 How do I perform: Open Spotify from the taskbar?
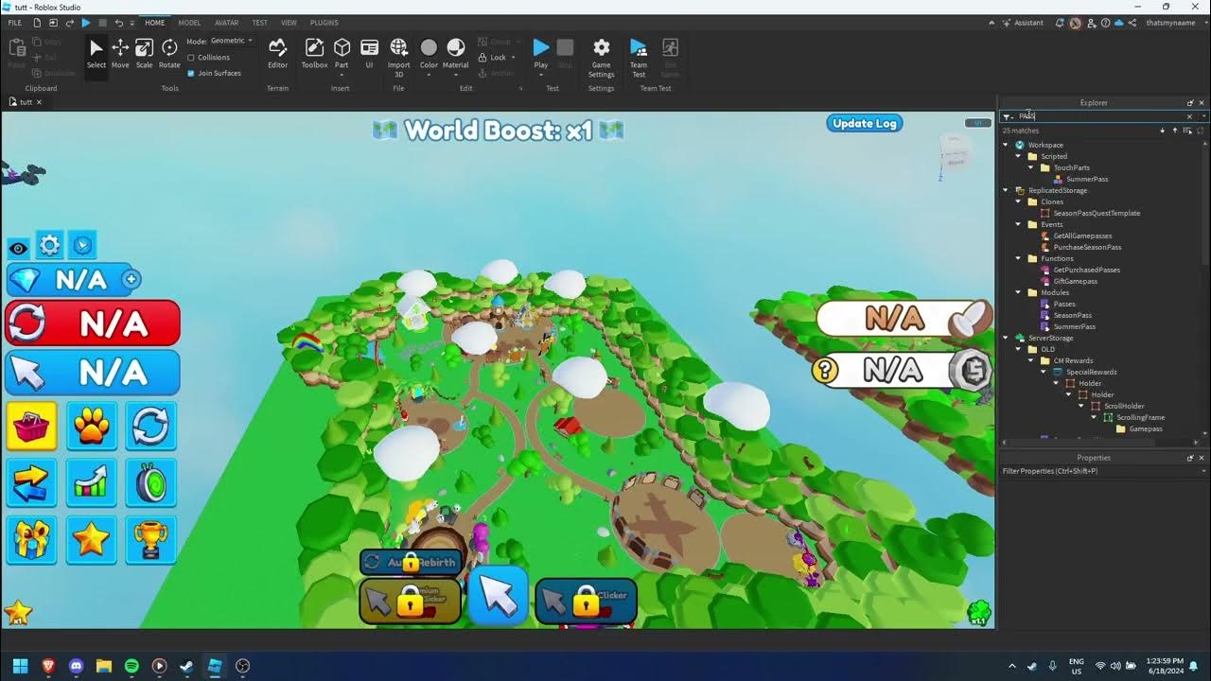pyautogui.click(x=132, y=666)
